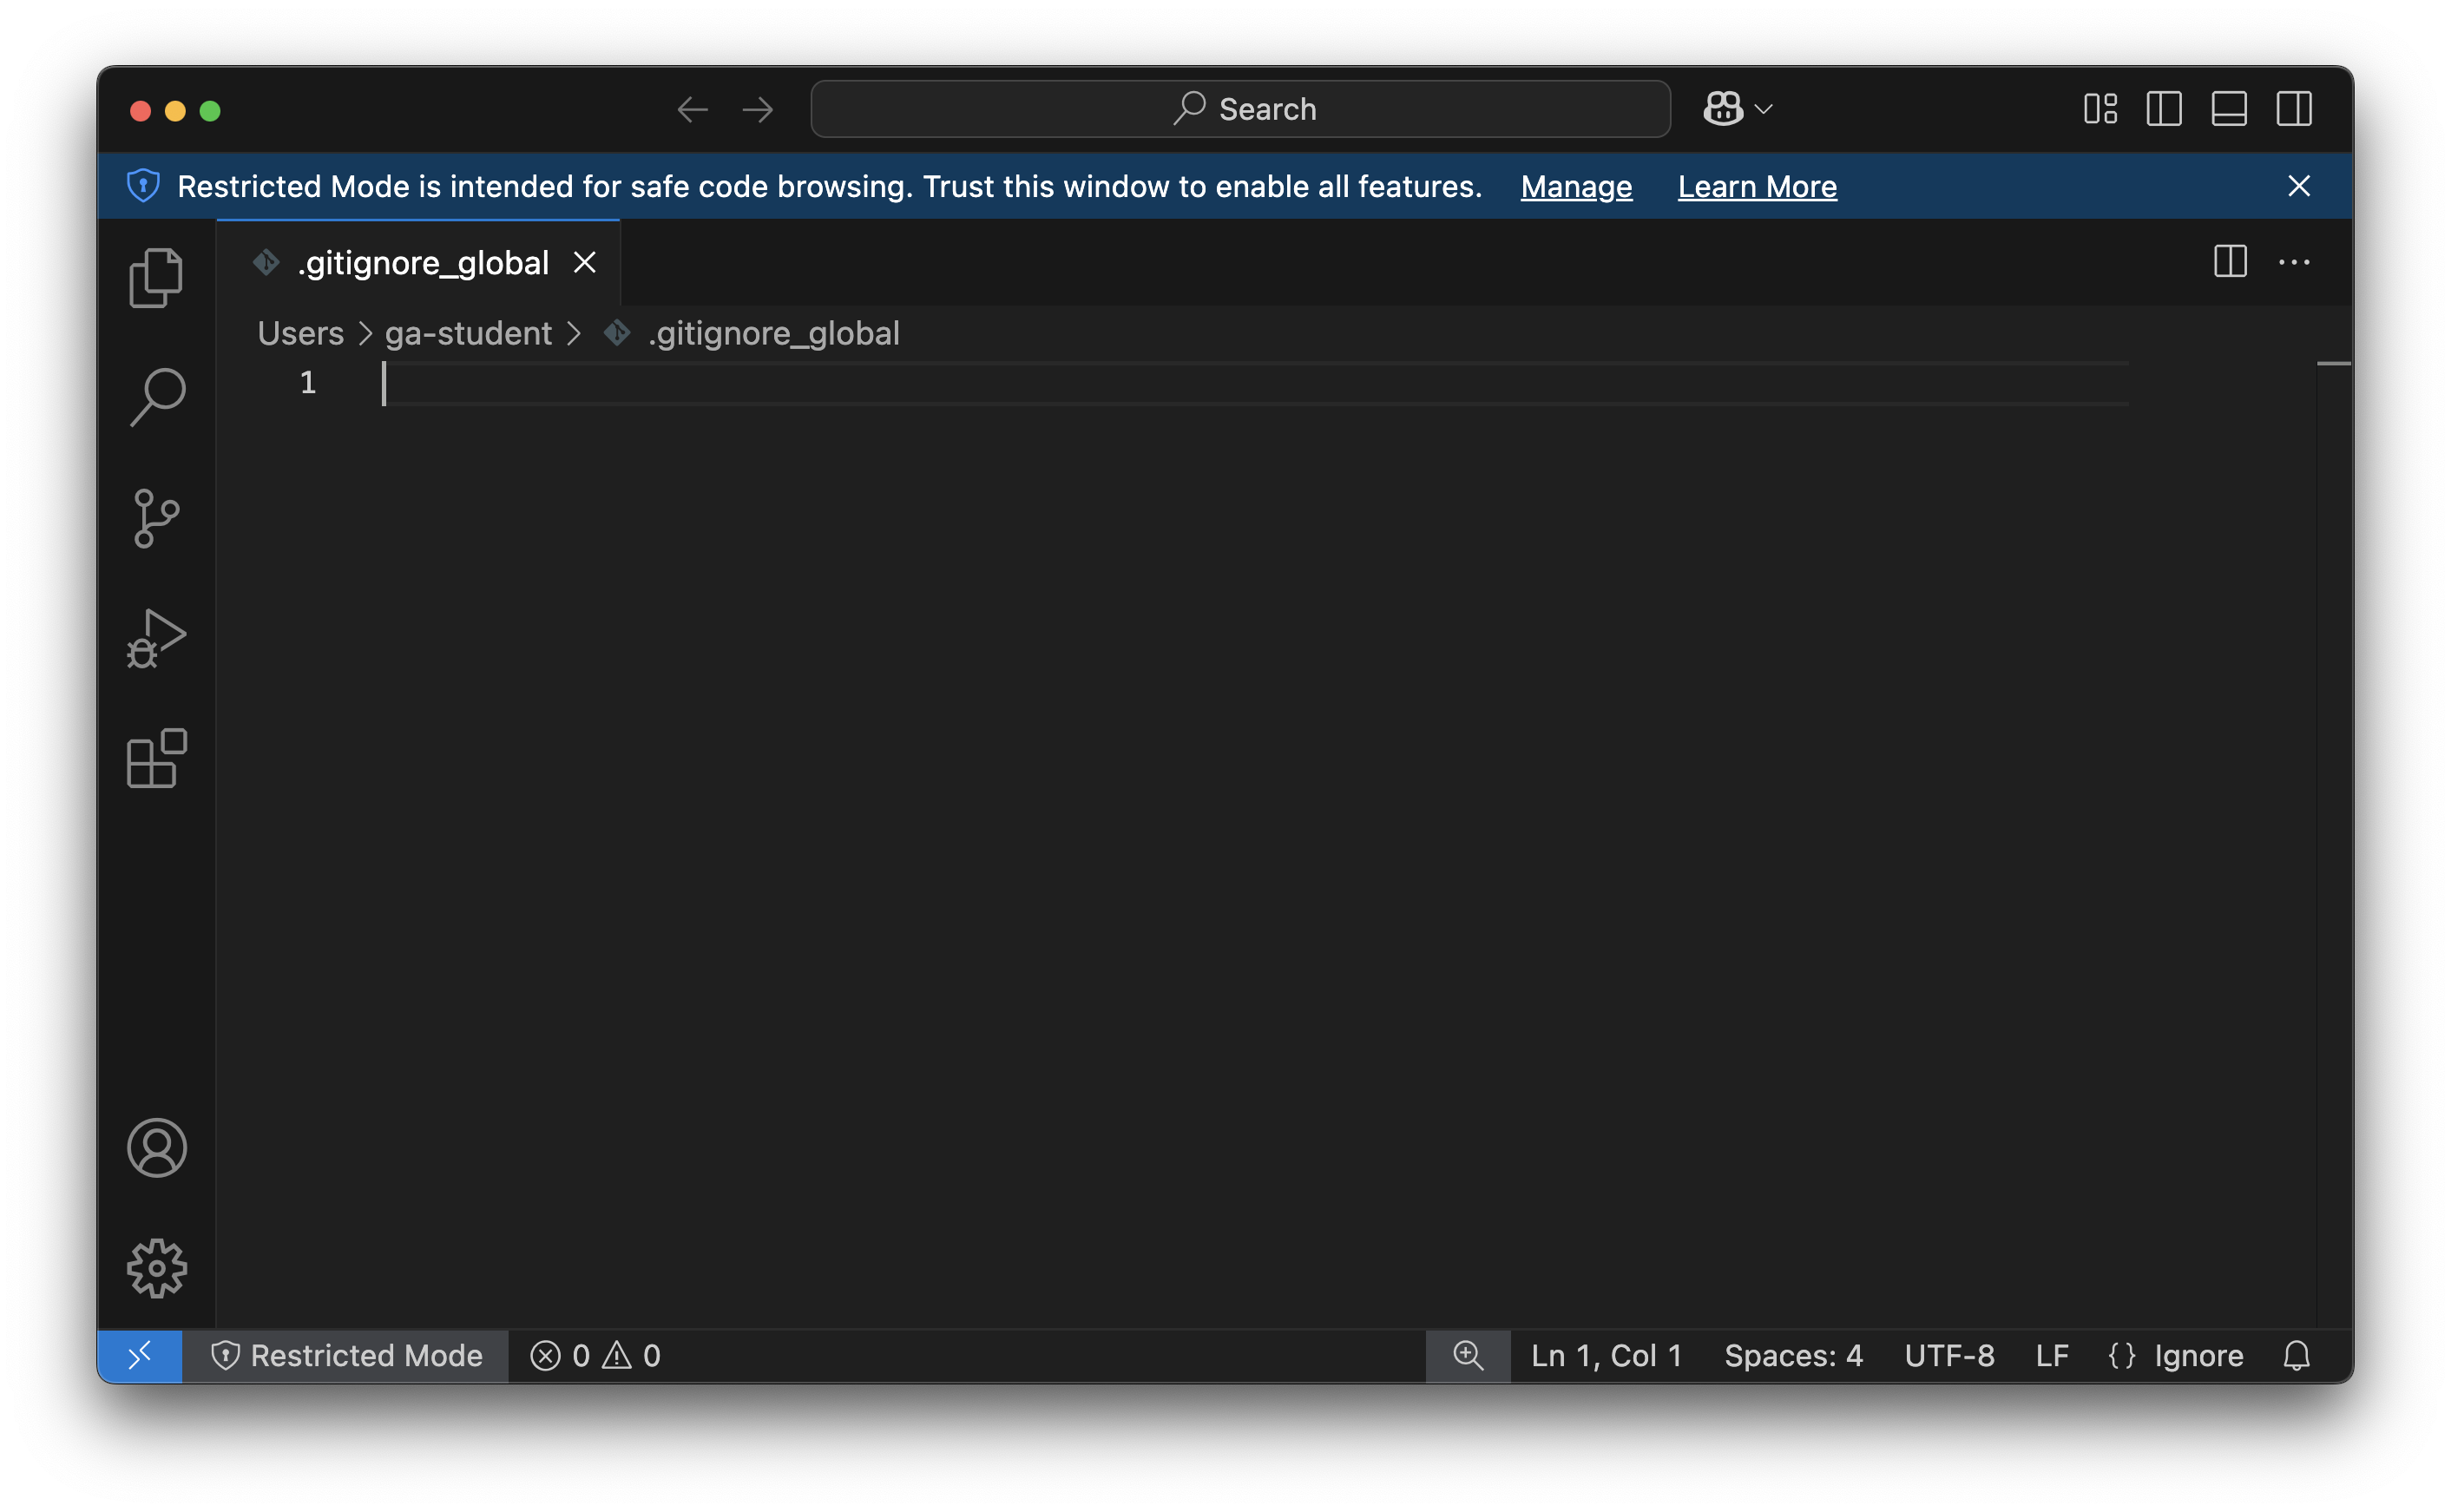This screenshot has height=1512, width=2451.
Task: Open the Search panel
Action: point(157,395)
